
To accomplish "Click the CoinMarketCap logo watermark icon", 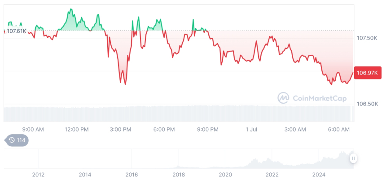I will coord(283,97).
